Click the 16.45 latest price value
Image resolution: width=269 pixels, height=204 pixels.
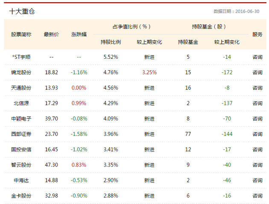point(52,149)
